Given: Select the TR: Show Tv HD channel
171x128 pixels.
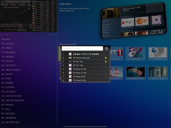Looking at the screenshot, I should coord(85,69).
